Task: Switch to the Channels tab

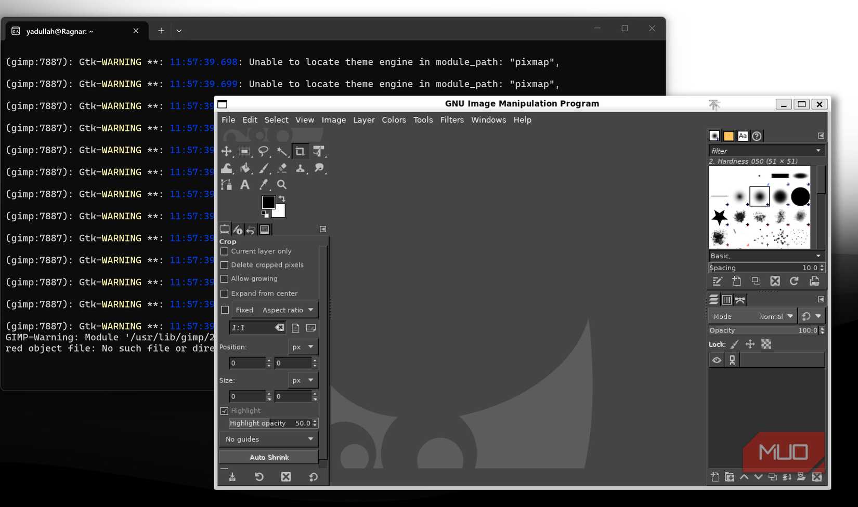Action: pos(727,300)
